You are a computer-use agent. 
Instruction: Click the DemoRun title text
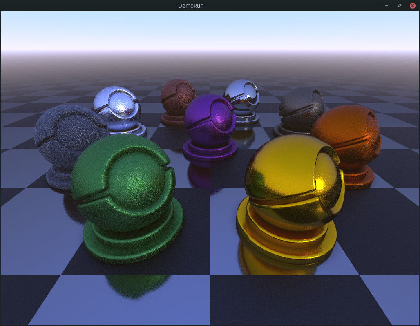click(x=191, y=6)
